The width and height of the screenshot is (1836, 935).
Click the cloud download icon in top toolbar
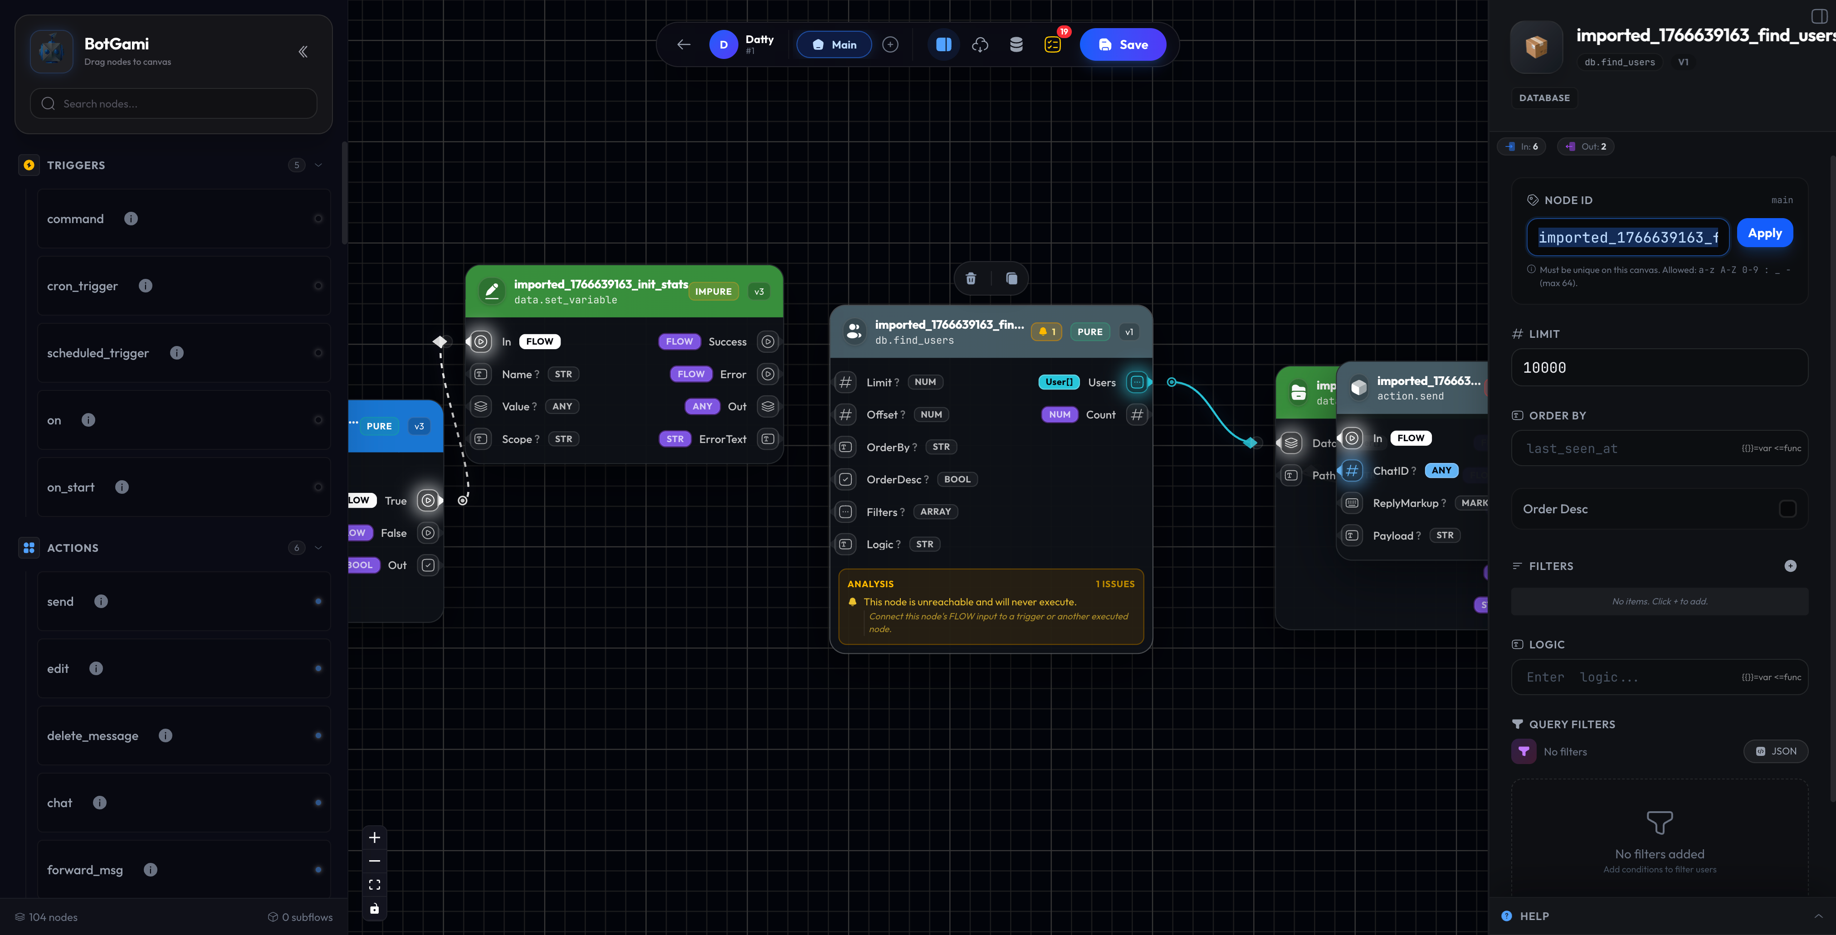[980, 44]
